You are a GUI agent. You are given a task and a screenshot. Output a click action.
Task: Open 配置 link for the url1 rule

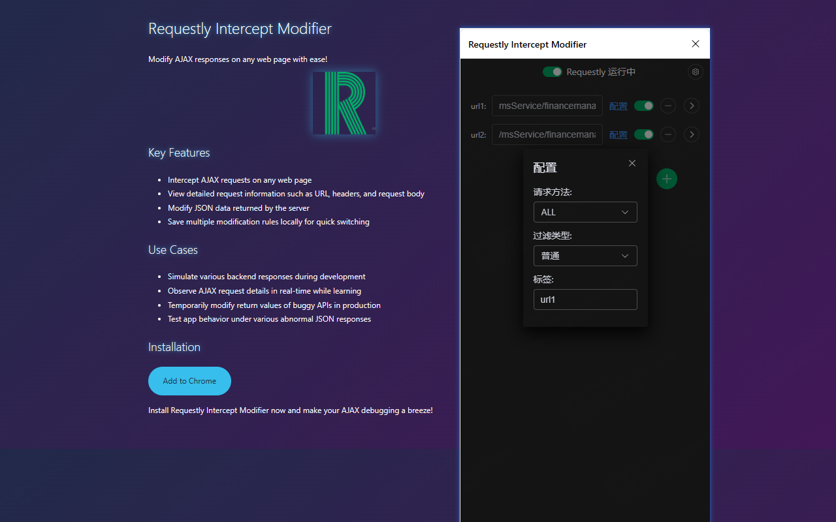pyautogui.click(x=618, y=106)
